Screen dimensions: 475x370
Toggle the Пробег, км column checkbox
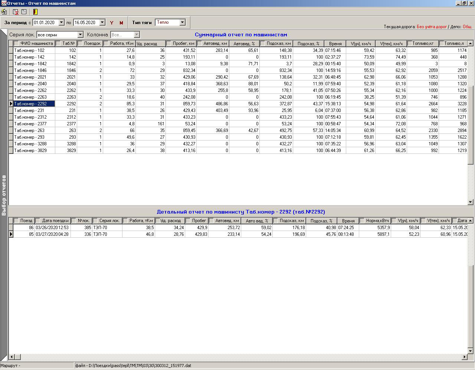coord(169,44)
